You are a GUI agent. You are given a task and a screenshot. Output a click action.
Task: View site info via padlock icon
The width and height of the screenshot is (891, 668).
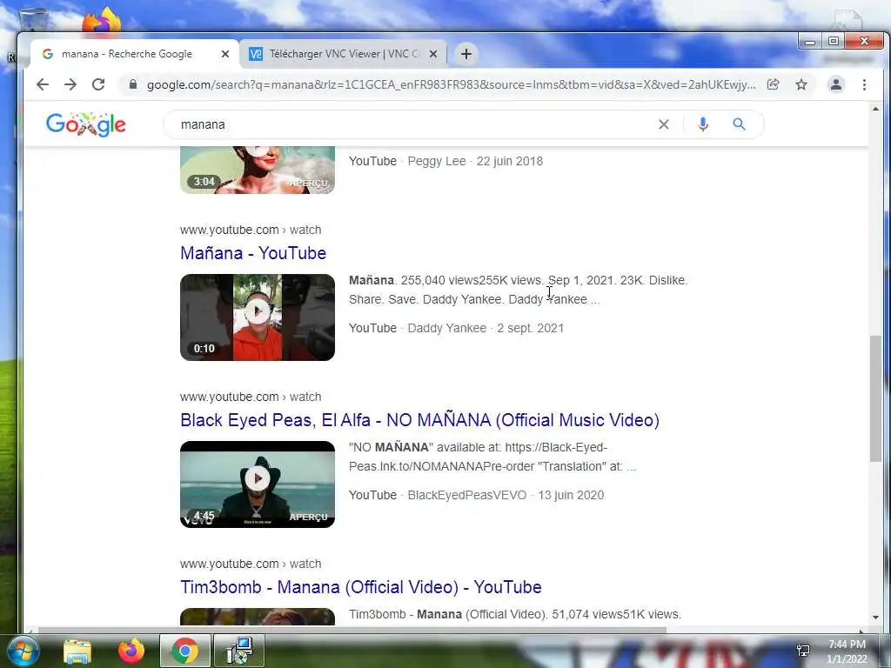pyautogui.click(x=133, y=84)
